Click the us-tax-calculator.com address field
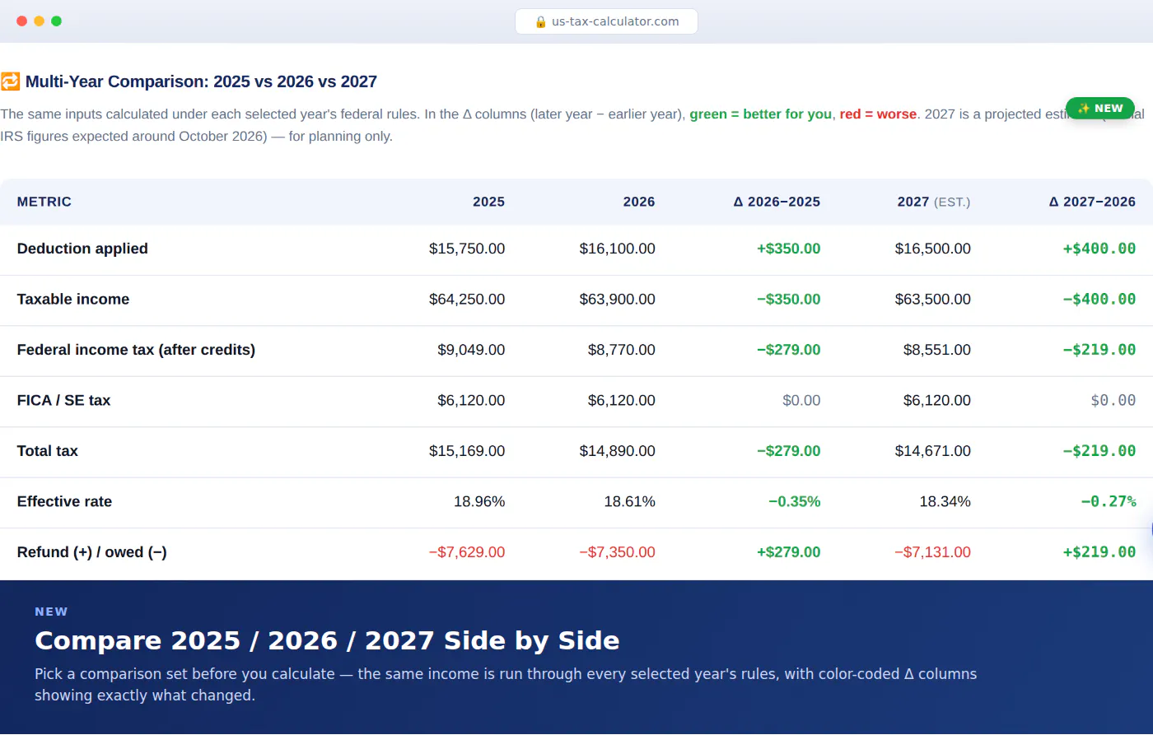 606,21
